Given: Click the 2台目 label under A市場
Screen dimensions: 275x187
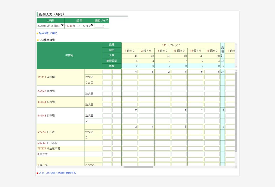Looking at the screenshot, I should pyautogui.click(x=89, y=83).
